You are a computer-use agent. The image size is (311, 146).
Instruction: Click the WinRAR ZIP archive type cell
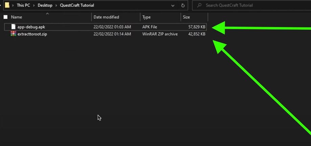point(160,34)
